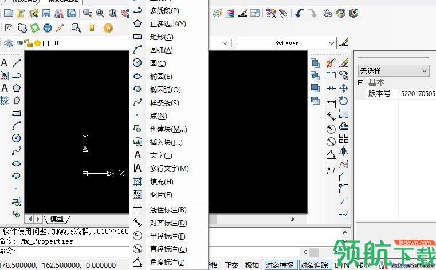The image size is (436, 270).
Task: Click the command history scroll up arrow
Action: pyautogui.click(x=345, y=232)
